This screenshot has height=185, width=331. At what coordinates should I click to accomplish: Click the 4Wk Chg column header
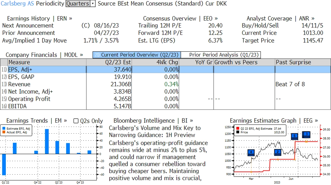tap(155, 62)
